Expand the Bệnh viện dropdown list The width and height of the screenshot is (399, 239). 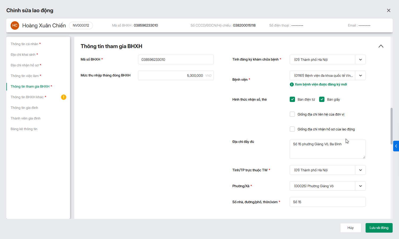(360, 75)
